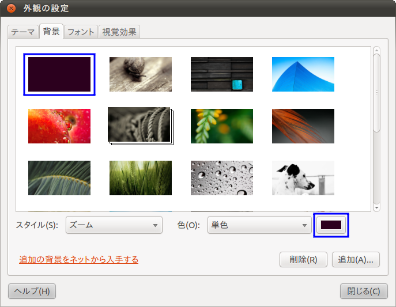396x307 pixels.
Task: Choose the orange feather on gray wallpaper
Action: [x=303, y=126]
